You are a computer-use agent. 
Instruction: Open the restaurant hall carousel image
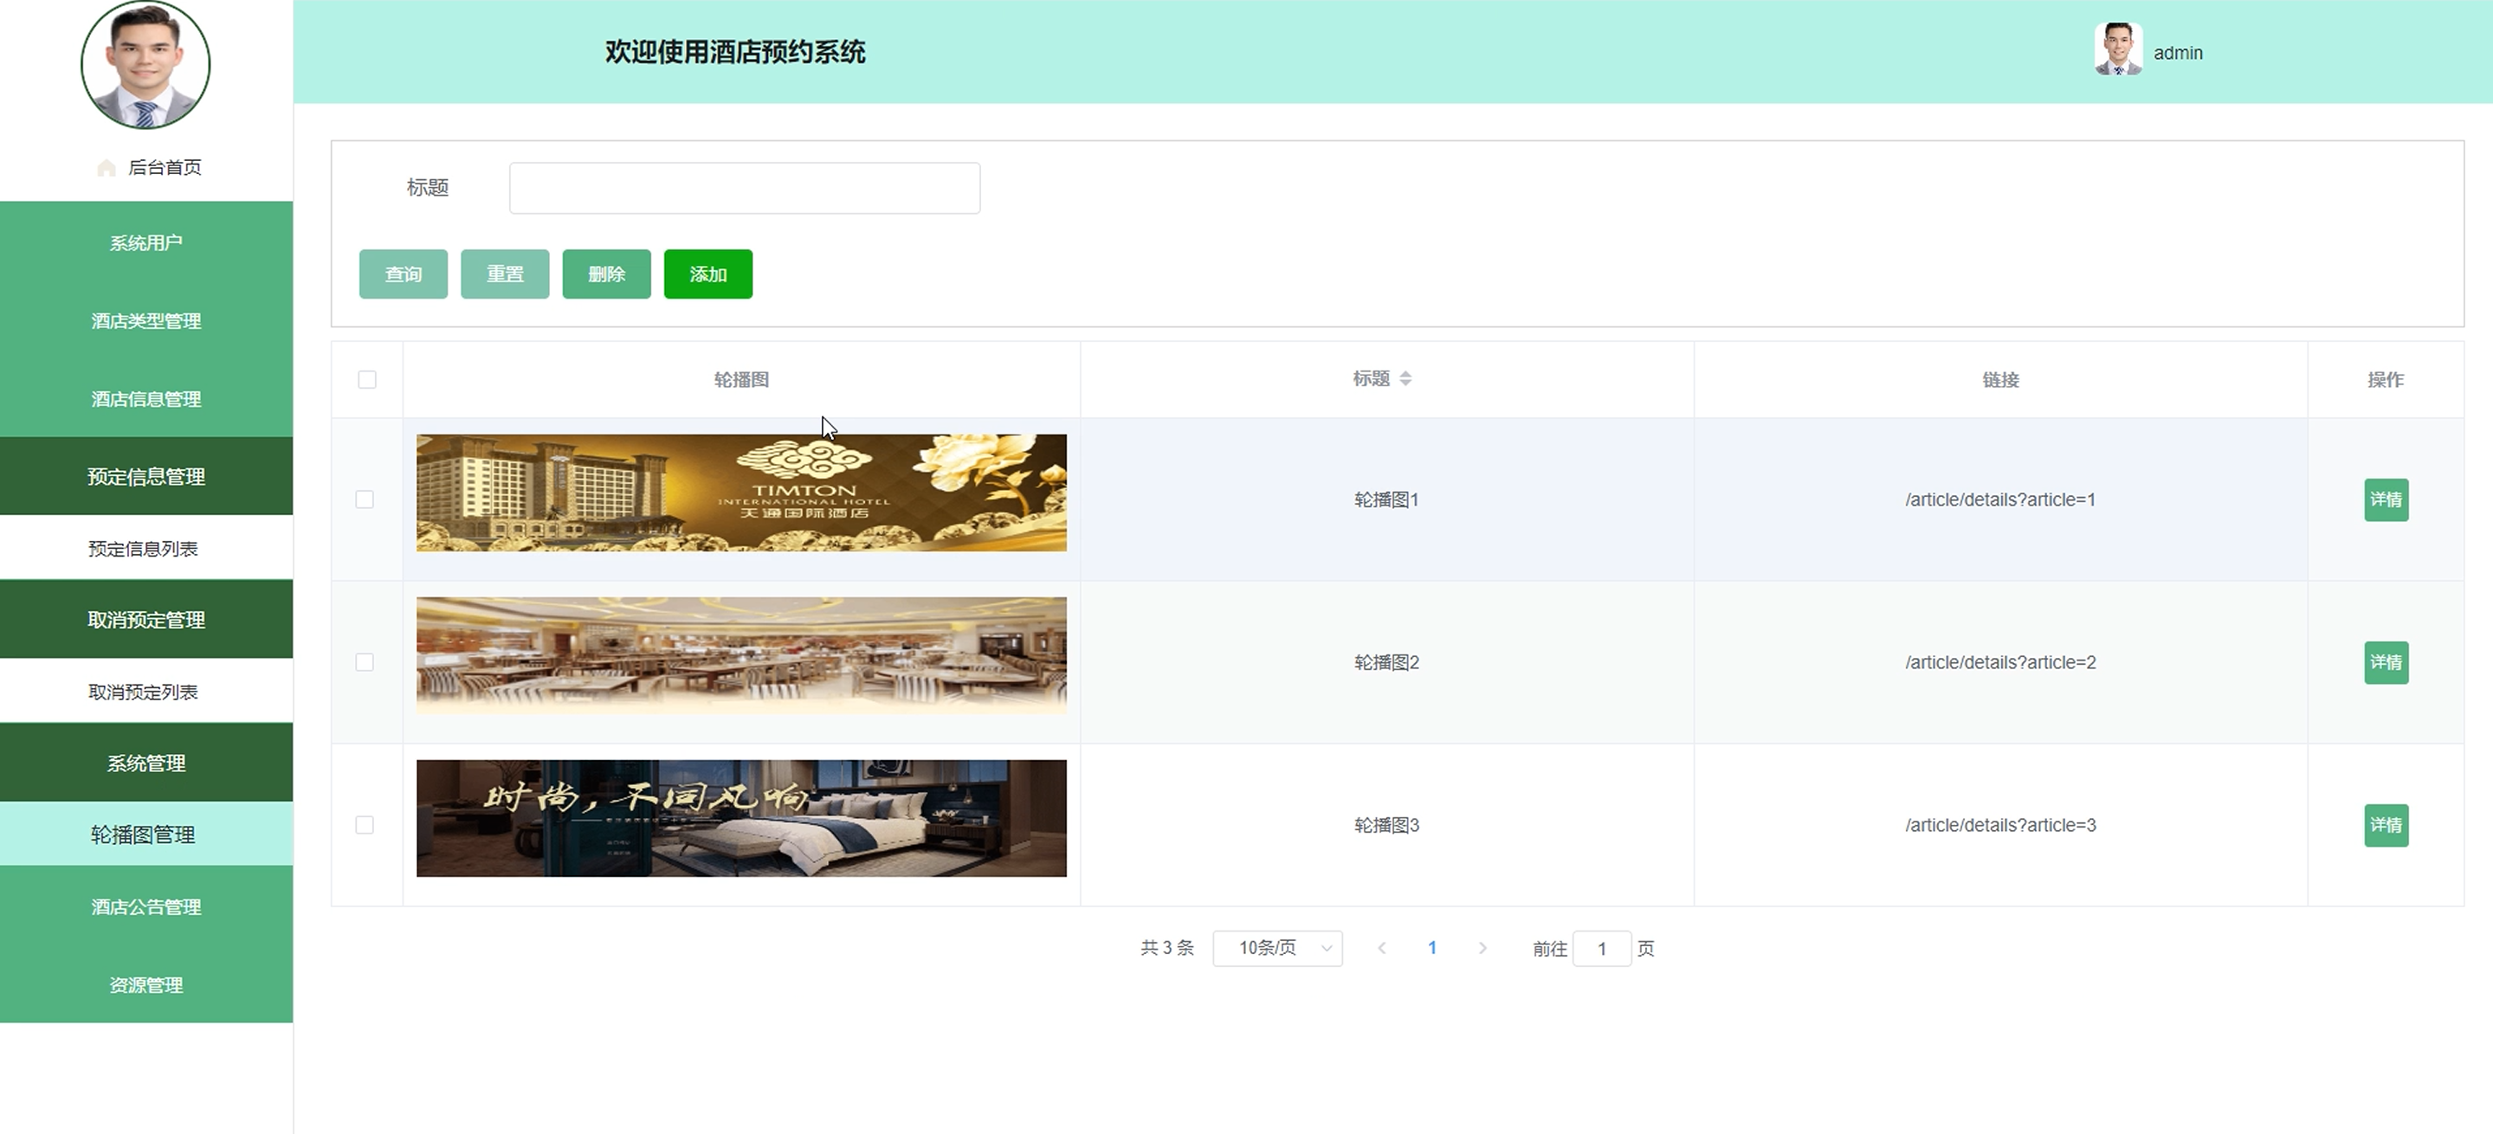coord(741,655)
